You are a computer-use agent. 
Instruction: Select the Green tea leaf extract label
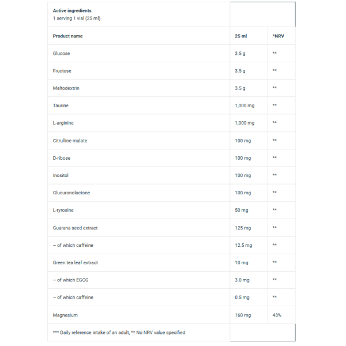pos(75,262)
